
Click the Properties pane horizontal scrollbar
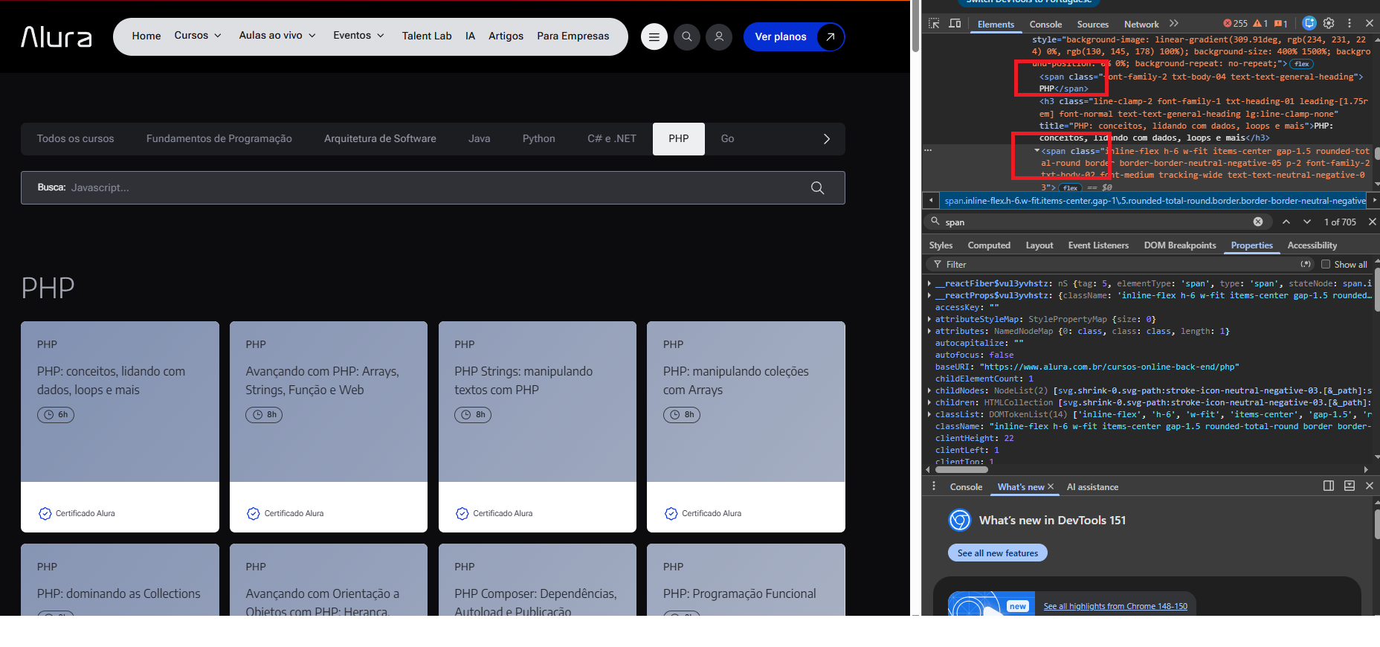click(x=962, y=469)
